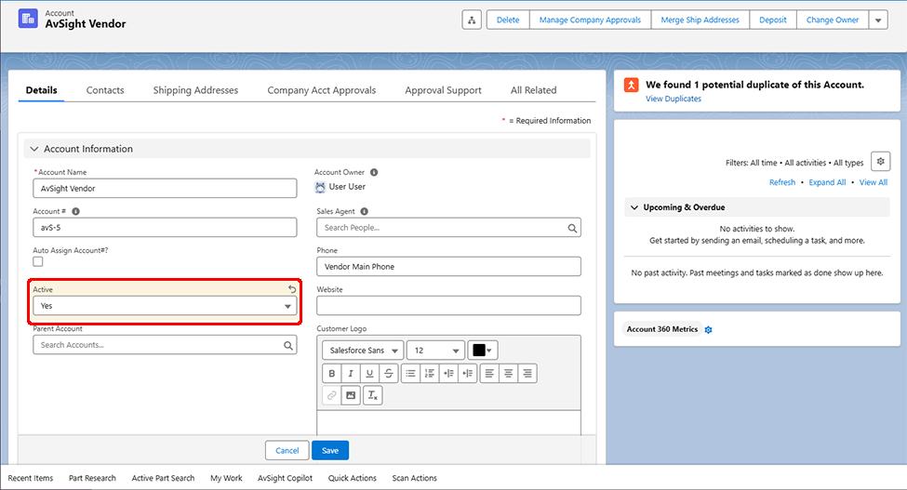The width and height of the screenshot is (907, 490).
Task: Click the Phone input field
Action: pyautogui.click(x=449, y=266)
